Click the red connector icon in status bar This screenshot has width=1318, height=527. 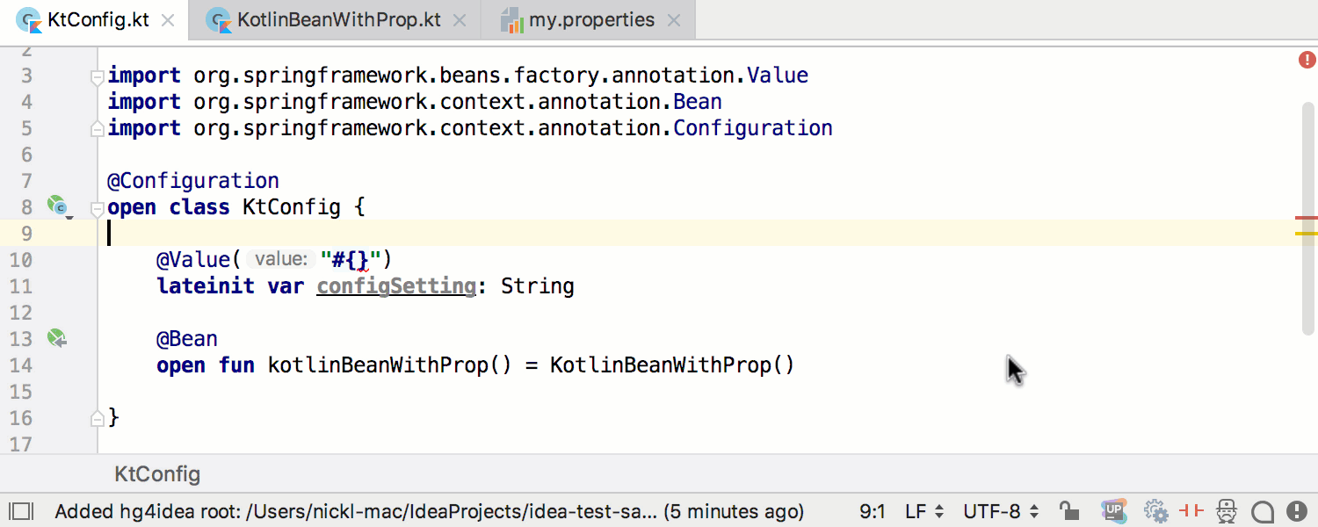click(1192, 510)
